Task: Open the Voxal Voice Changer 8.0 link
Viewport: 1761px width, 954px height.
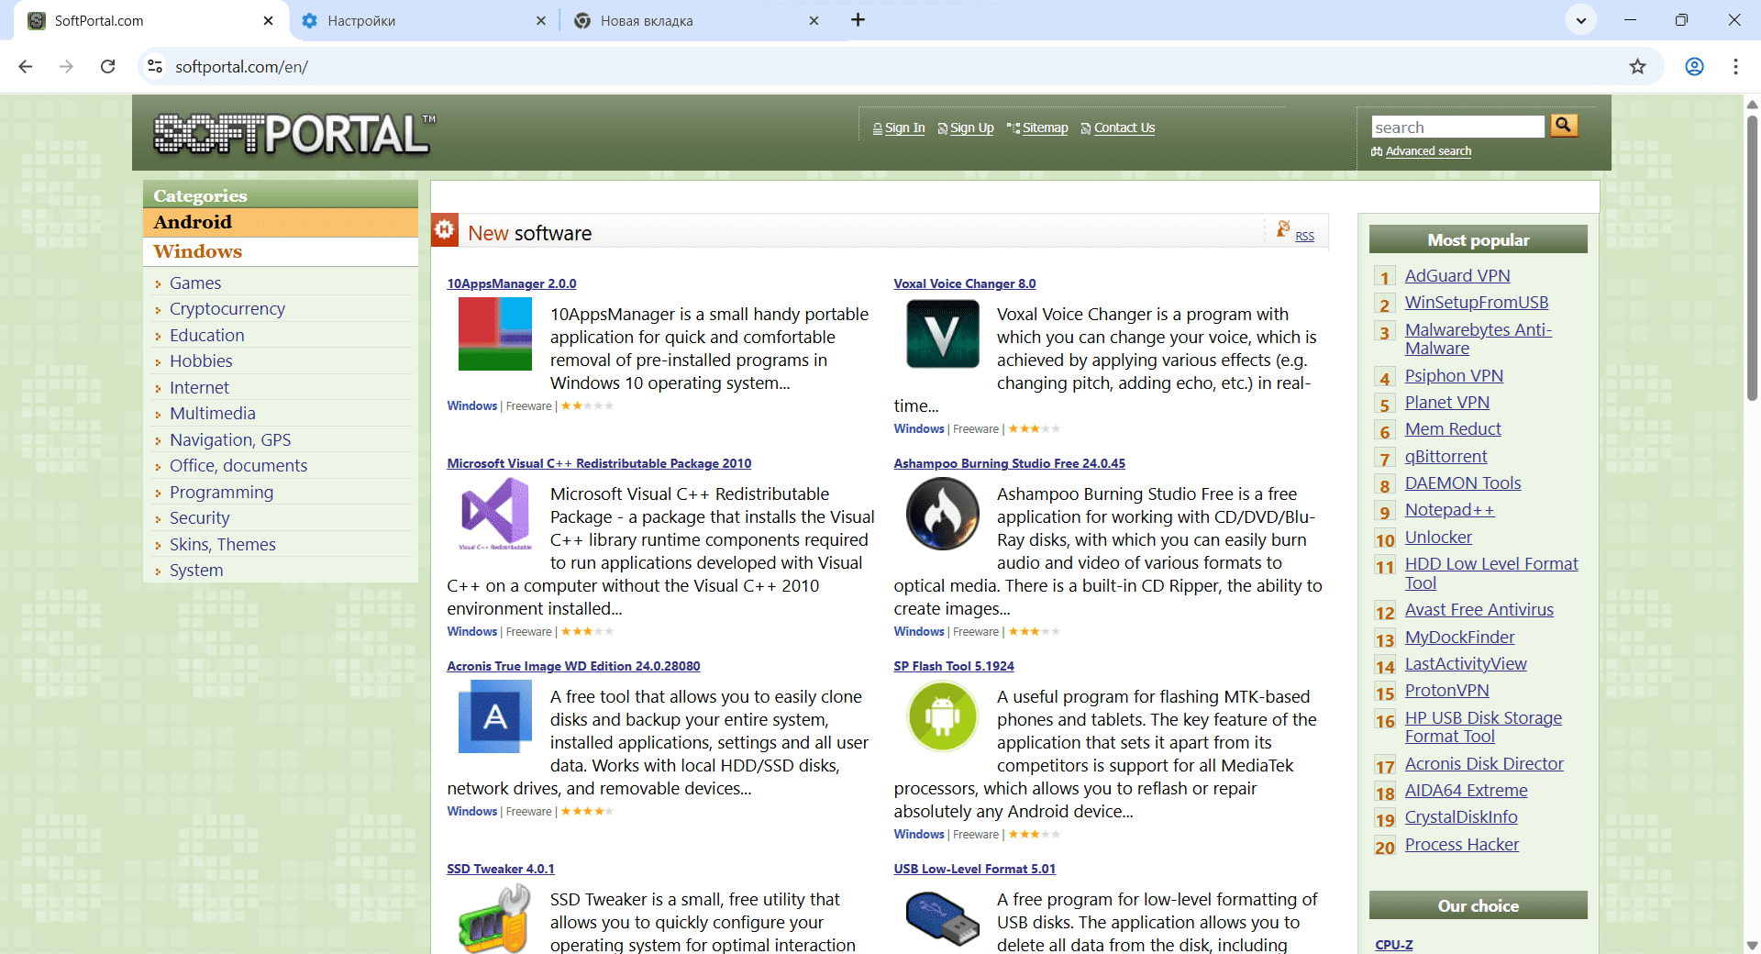Action: (965, 284)
